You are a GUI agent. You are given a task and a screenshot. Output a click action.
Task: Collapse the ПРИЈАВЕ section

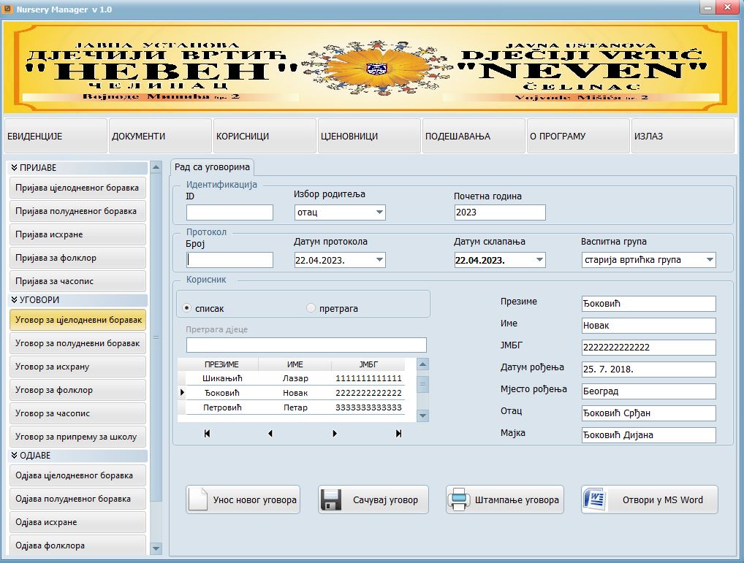coord(15,167)
